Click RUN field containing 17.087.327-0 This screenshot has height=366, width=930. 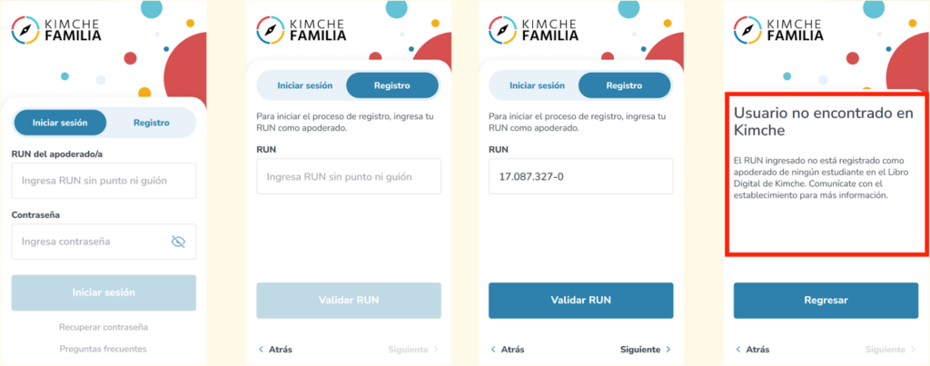pyautogui.click(x=580, y=176)
